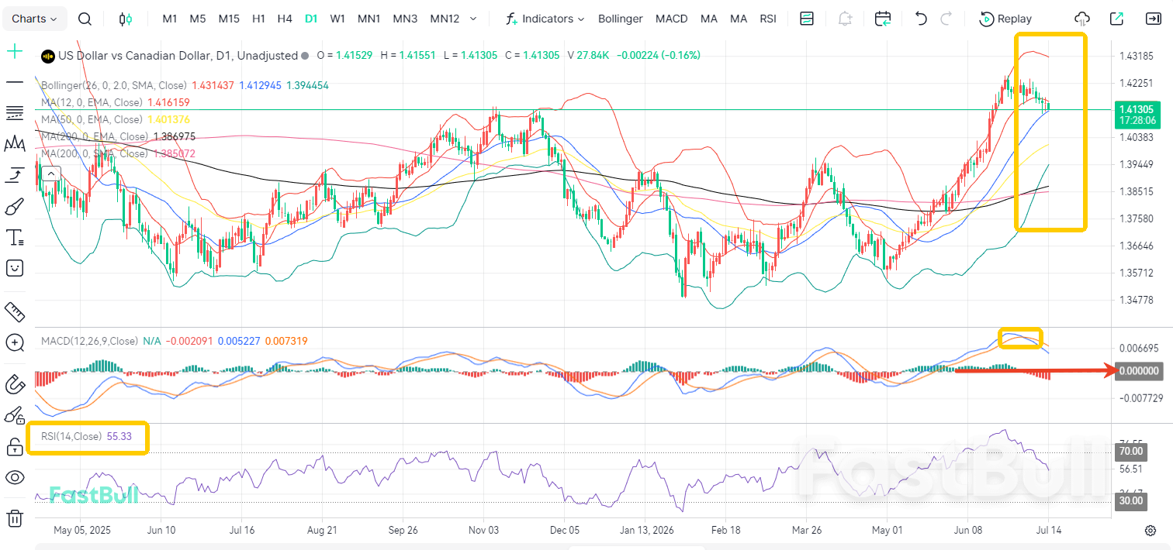
Task: Pick the ruler measurement tool
Action: tap(15, 311)
